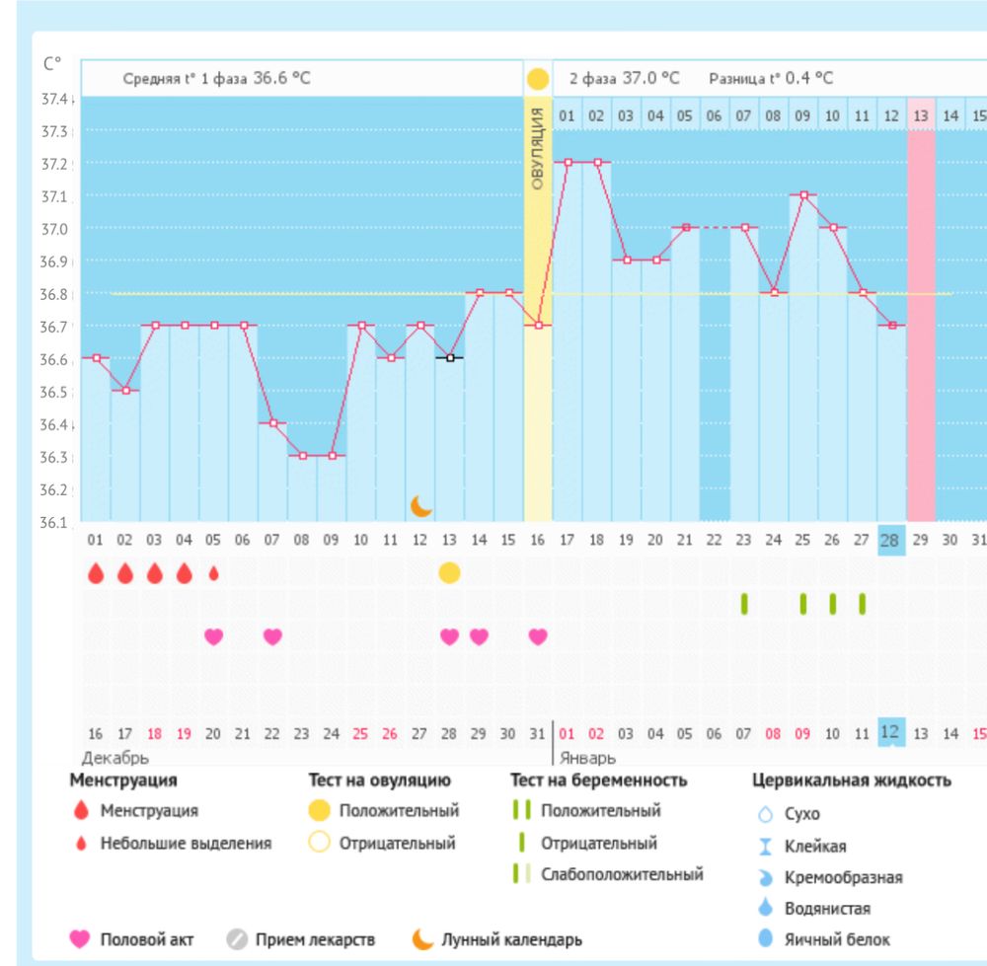987x966 pixels.
Task: Click the intercourse heart on cycle day 16
Action: coord(538,636)
